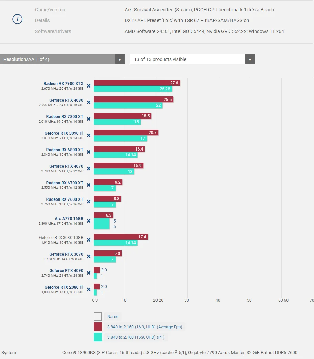Screen dimensions: 314x359
Task: Open the Radeon RX 7600 XT product link
Action: pyautogui.click(x=65, y=199)
